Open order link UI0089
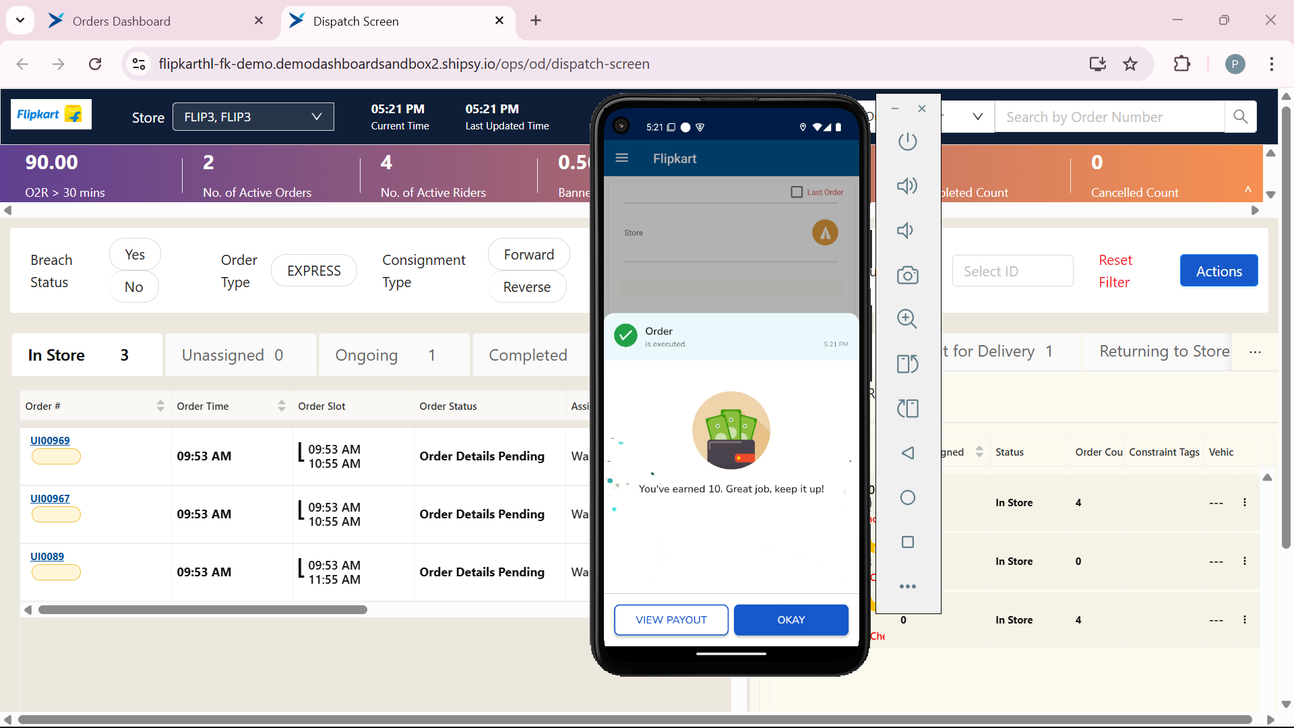The width and height of the screenshot is (1294, 728). click(x=47, y=556)
